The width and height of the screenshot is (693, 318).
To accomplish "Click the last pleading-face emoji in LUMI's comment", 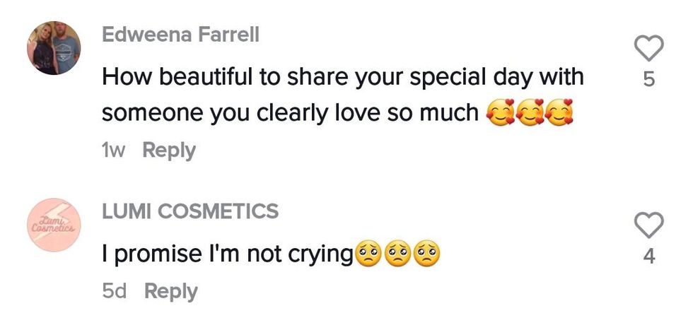I will tap(426, 254).
